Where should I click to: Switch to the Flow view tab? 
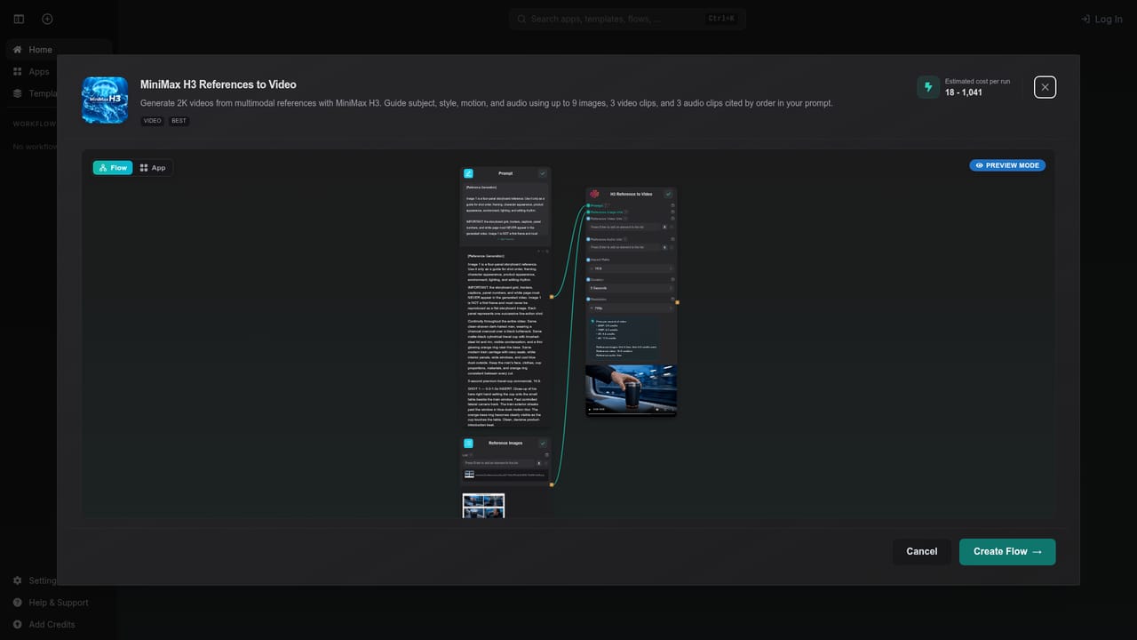pos(113,167)
